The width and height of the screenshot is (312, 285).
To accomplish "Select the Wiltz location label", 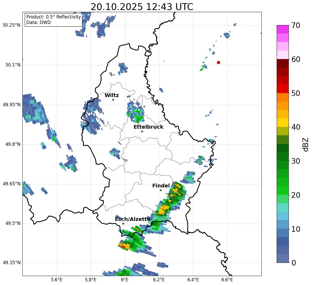I will 112,95.
